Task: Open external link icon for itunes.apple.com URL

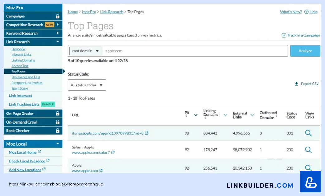Action: point(147,133)
